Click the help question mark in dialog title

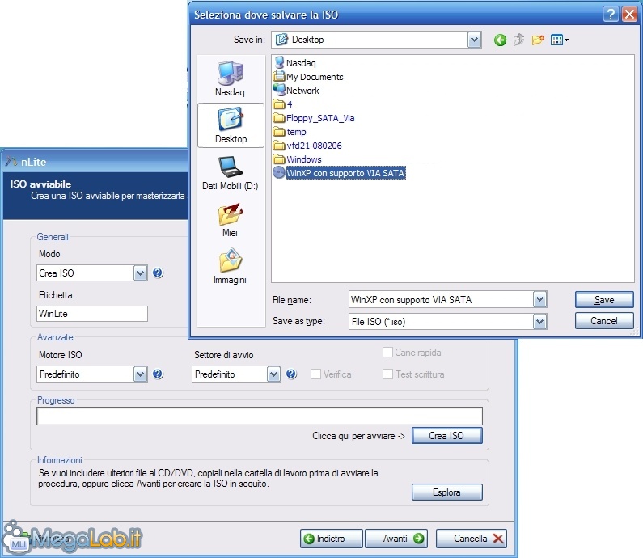click(x=611, y=15)
